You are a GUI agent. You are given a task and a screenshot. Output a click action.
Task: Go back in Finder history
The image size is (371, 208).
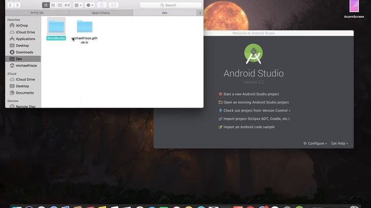pyautogui.click(x=10, y=5)
